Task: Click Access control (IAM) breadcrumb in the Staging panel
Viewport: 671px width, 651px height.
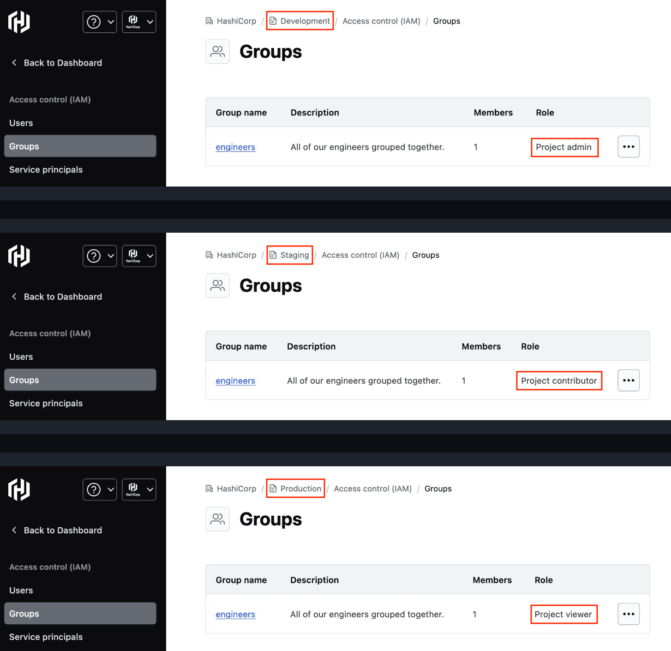Action: (x=360, y=255)
